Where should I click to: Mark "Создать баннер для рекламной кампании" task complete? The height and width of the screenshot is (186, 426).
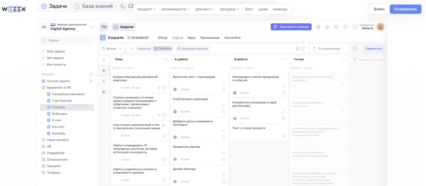pos(164,88)
